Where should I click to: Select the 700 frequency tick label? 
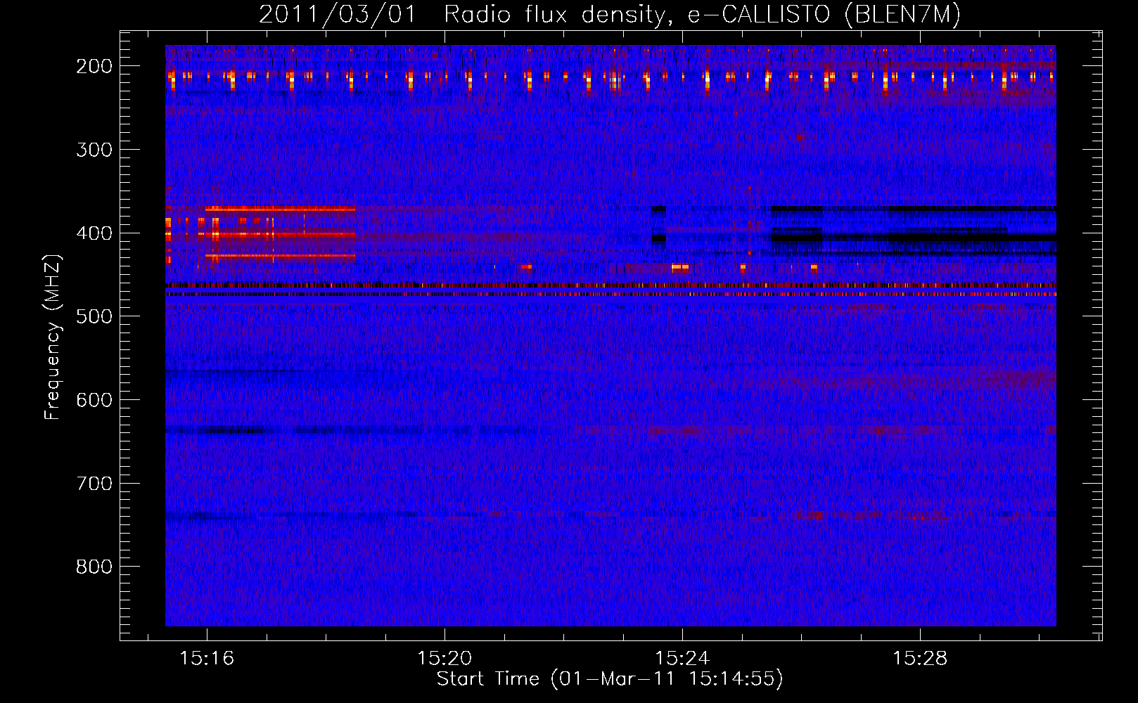pyautogui.click(x=94, y=483)
